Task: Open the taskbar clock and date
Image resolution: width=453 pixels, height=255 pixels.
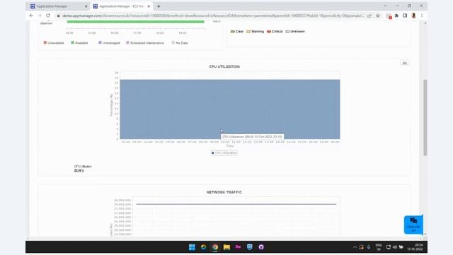Action: [415, 247]
